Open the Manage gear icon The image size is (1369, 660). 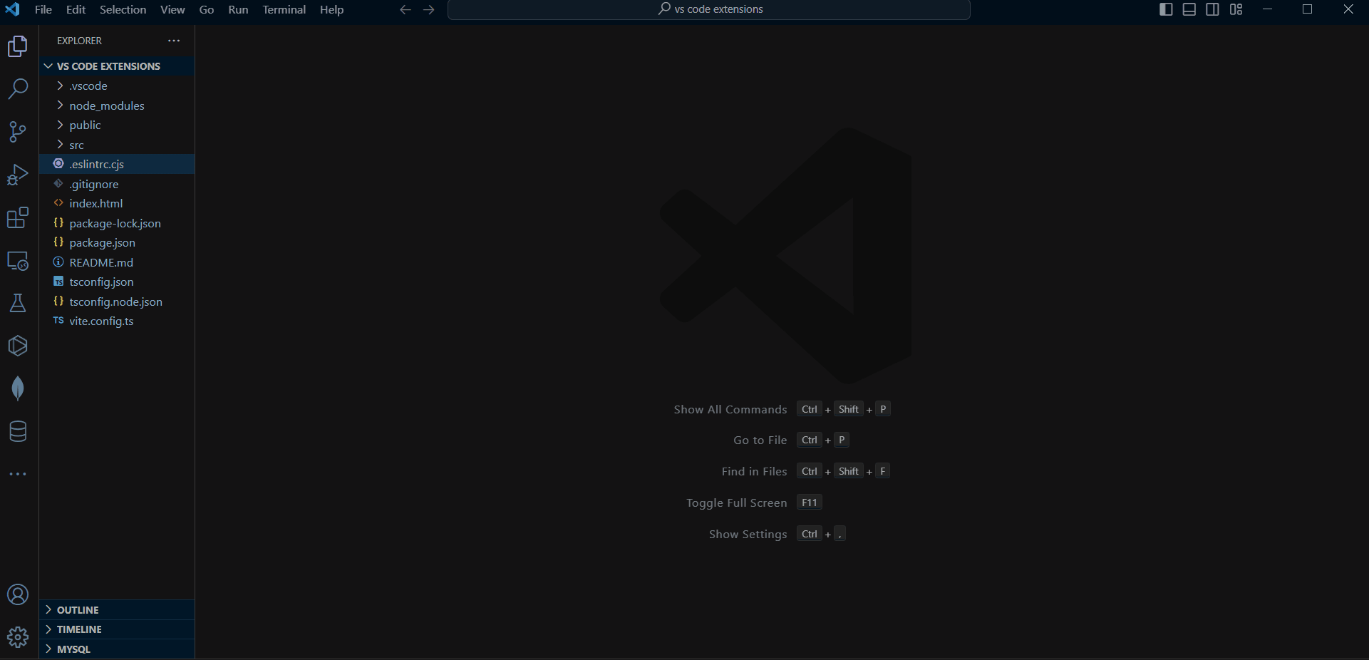18,636
